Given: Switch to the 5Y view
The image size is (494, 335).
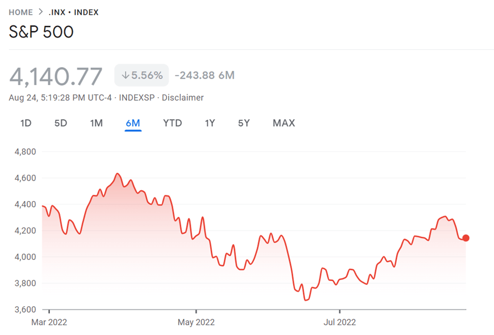Looking at the screenshot, I should 243,123.
